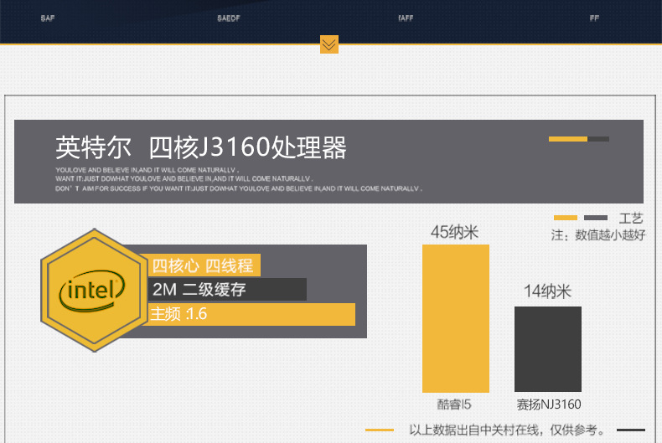
Task: Click the line starting WANT IT:JUST DOWHAT
Action: tap(184, 179)
